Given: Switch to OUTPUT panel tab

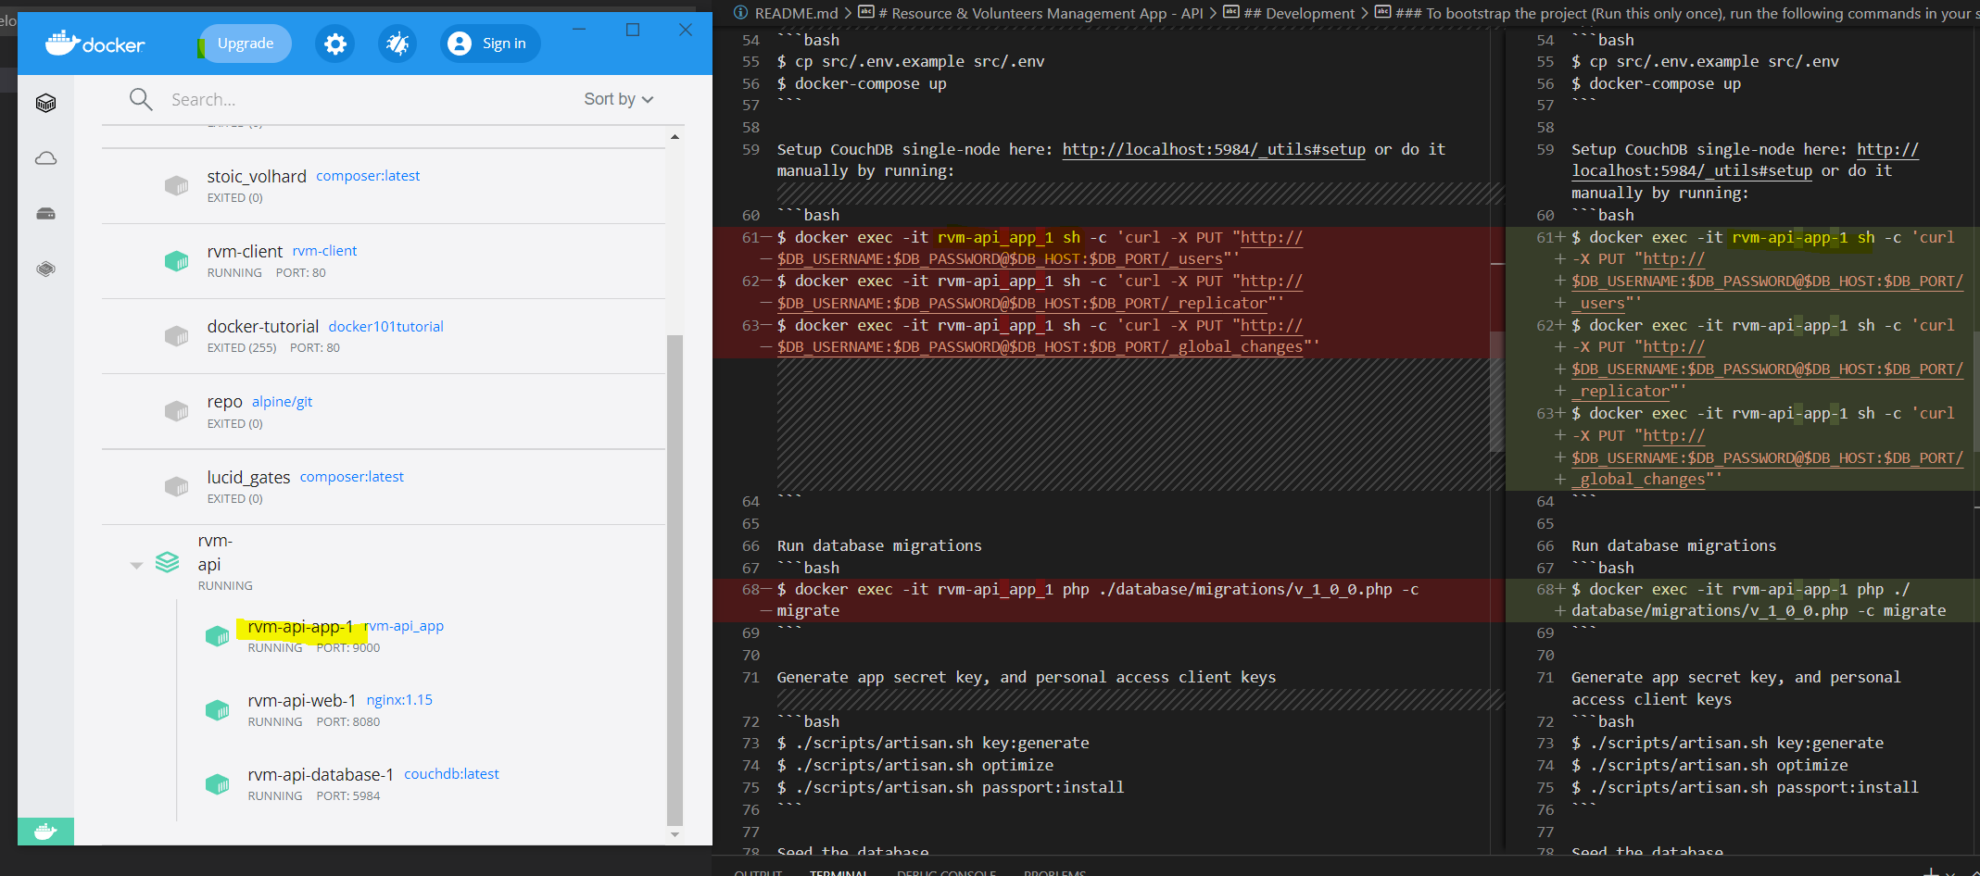Looking at the screenshot, I should 758,871.
